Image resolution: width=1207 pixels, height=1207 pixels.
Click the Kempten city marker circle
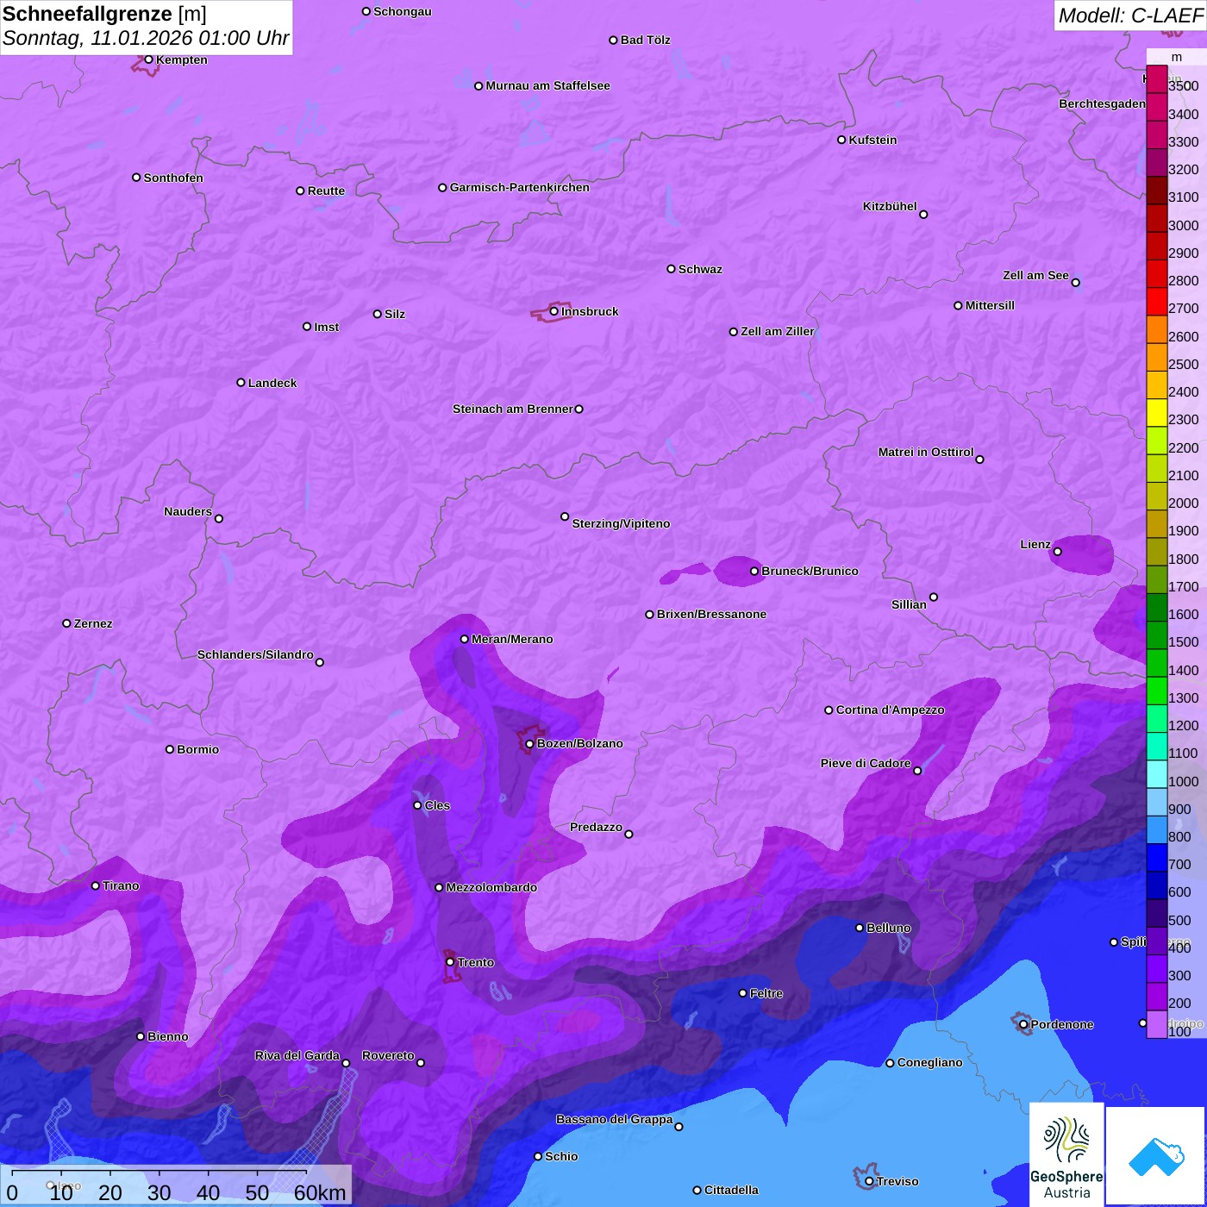148,59
